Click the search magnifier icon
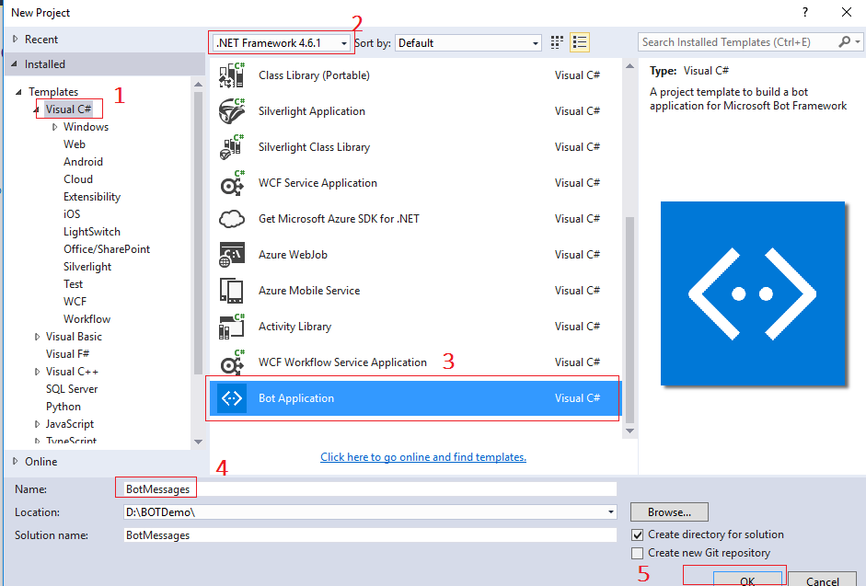The height and width of the screenshot is (586, 866). coord(844,42)
